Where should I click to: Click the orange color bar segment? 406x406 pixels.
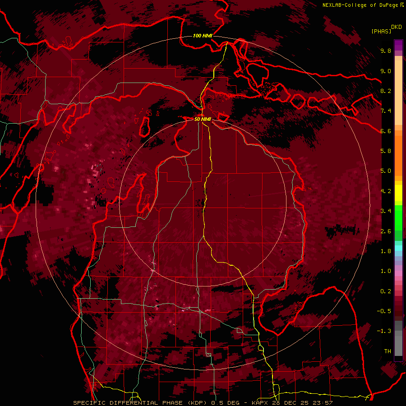pos(398,155)
